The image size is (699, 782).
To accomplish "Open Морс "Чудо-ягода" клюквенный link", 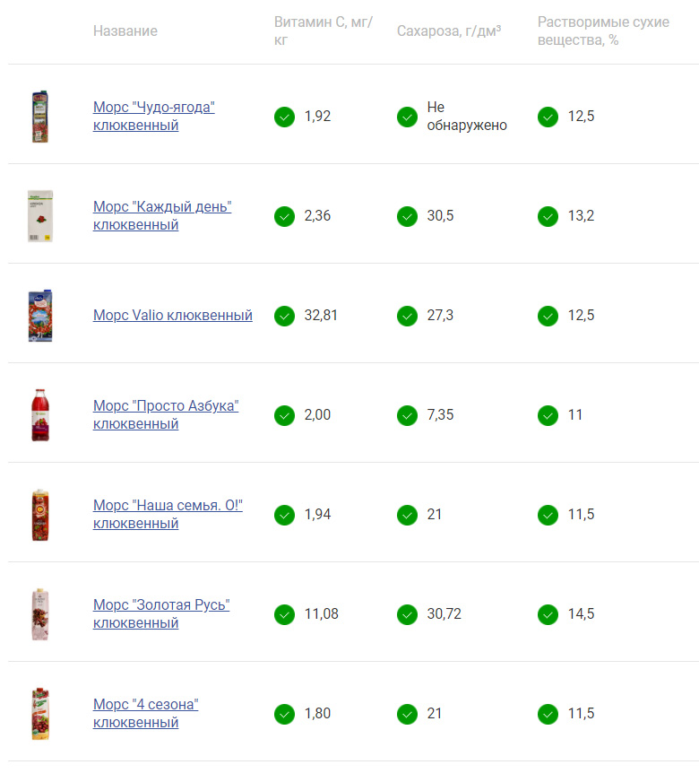I will point(153,117).
